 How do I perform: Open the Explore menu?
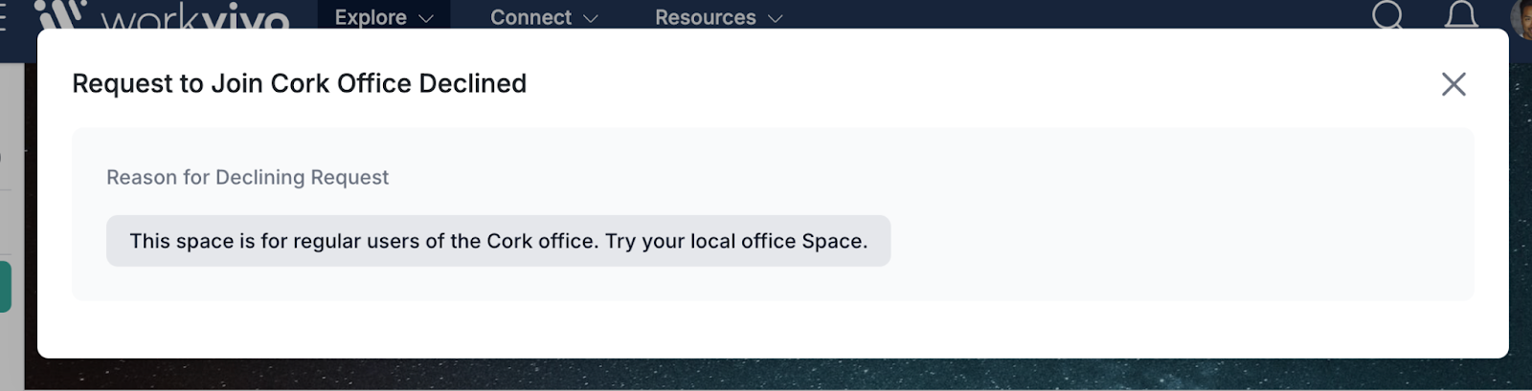(x=384, y=17)
